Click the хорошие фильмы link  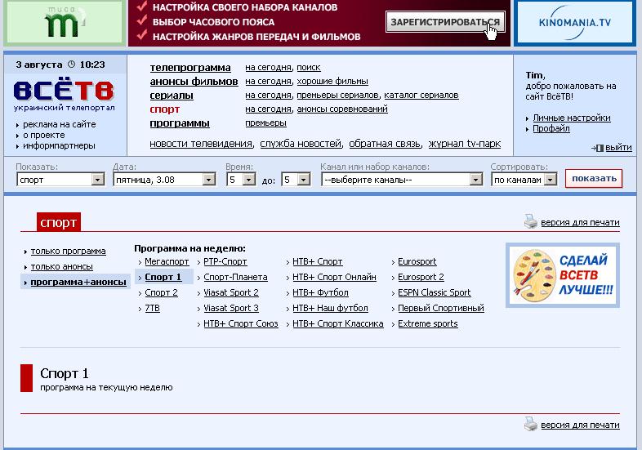pyautogui.click(x=332, y=82)
